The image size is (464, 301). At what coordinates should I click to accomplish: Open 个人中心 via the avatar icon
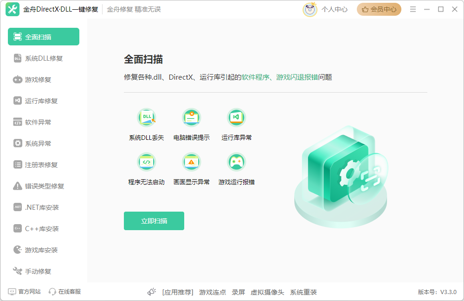click(310, 9)
